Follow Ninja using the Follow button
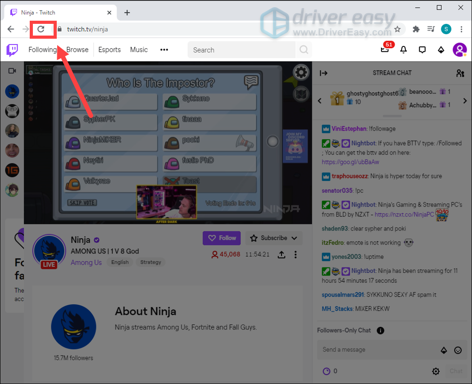 point(221,238)
